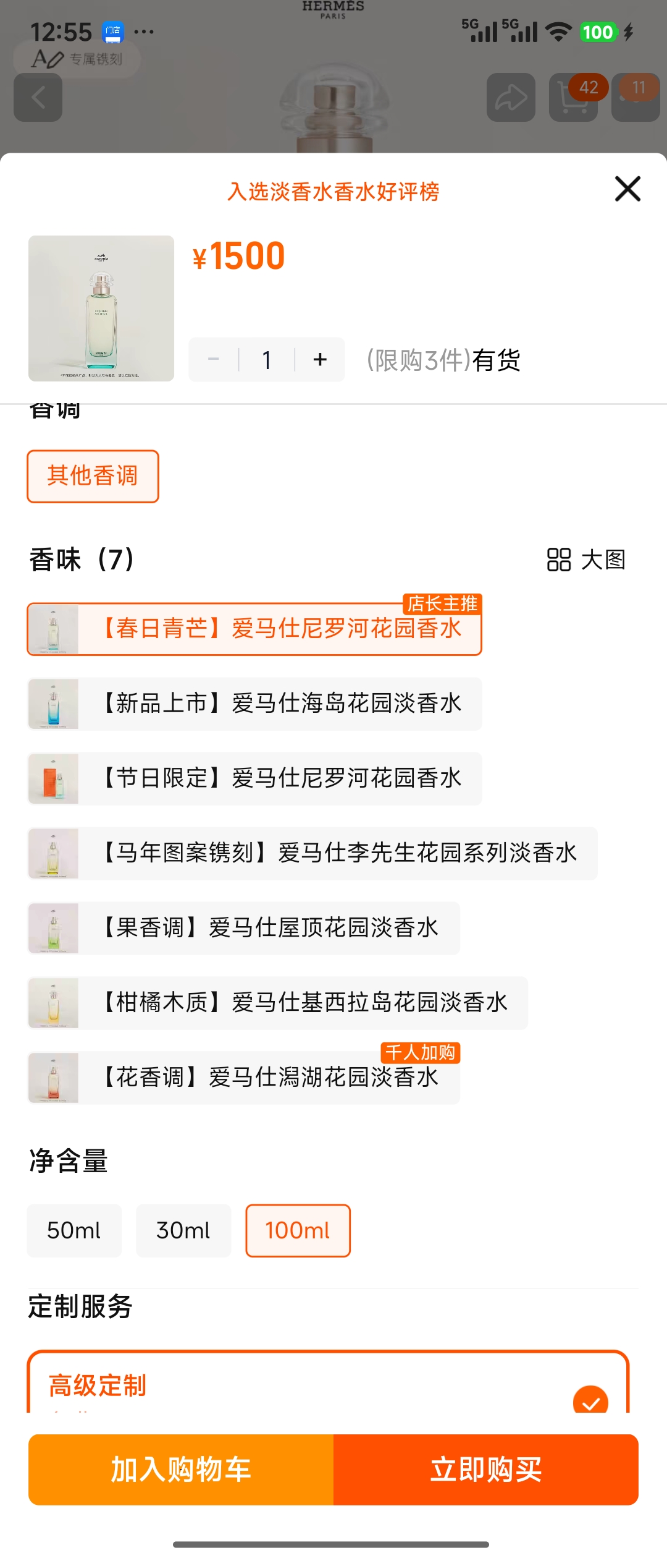The height and width of the screenshot is (1558, 667).
Task: Choose the 100ml size option
Action: (x=298, y=1230)
